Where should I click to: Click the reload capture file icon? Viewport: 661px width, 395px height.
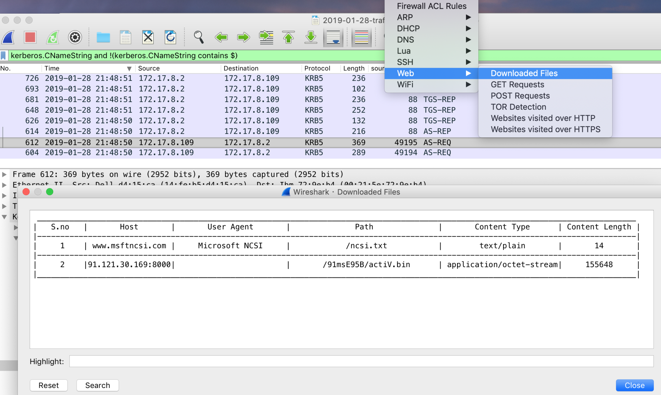(x=170, y=37)
